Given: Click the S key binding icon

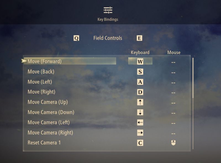Looking at the screenshot, I should coord(140,72).
